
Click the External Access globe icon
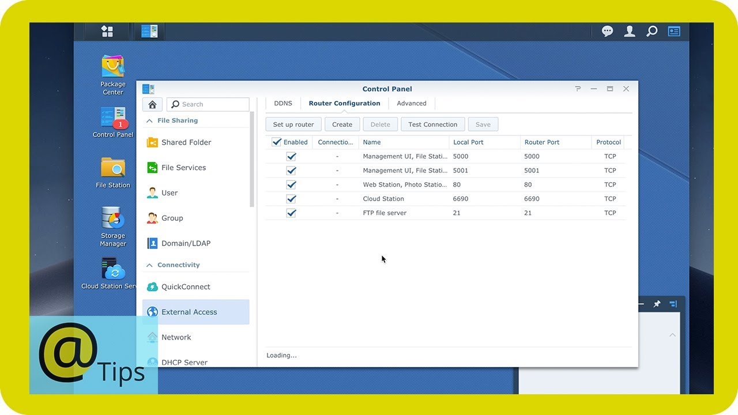pyautogui.click(x=152, y=312)
